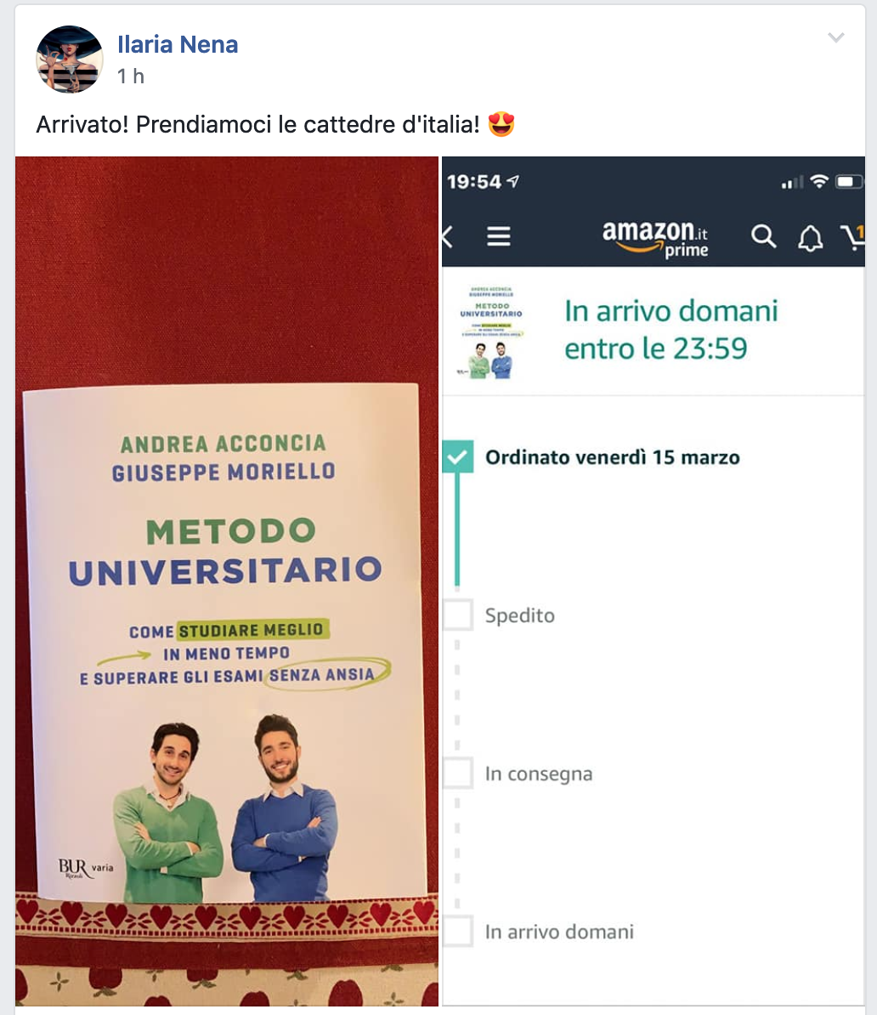Screen dimensions: 877x1015
Task: Click Ilaria Nena's profile picture
Action: pyautogui.click(x=69, y=60)
